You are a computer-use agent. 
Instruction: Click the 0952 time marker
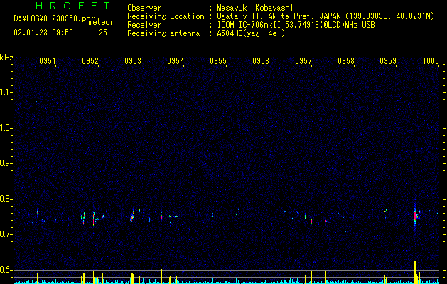tap(90, 61)
